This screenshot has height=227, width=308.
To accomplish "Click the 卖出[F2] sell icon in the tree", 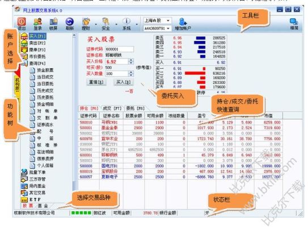I will pos(24,43).
